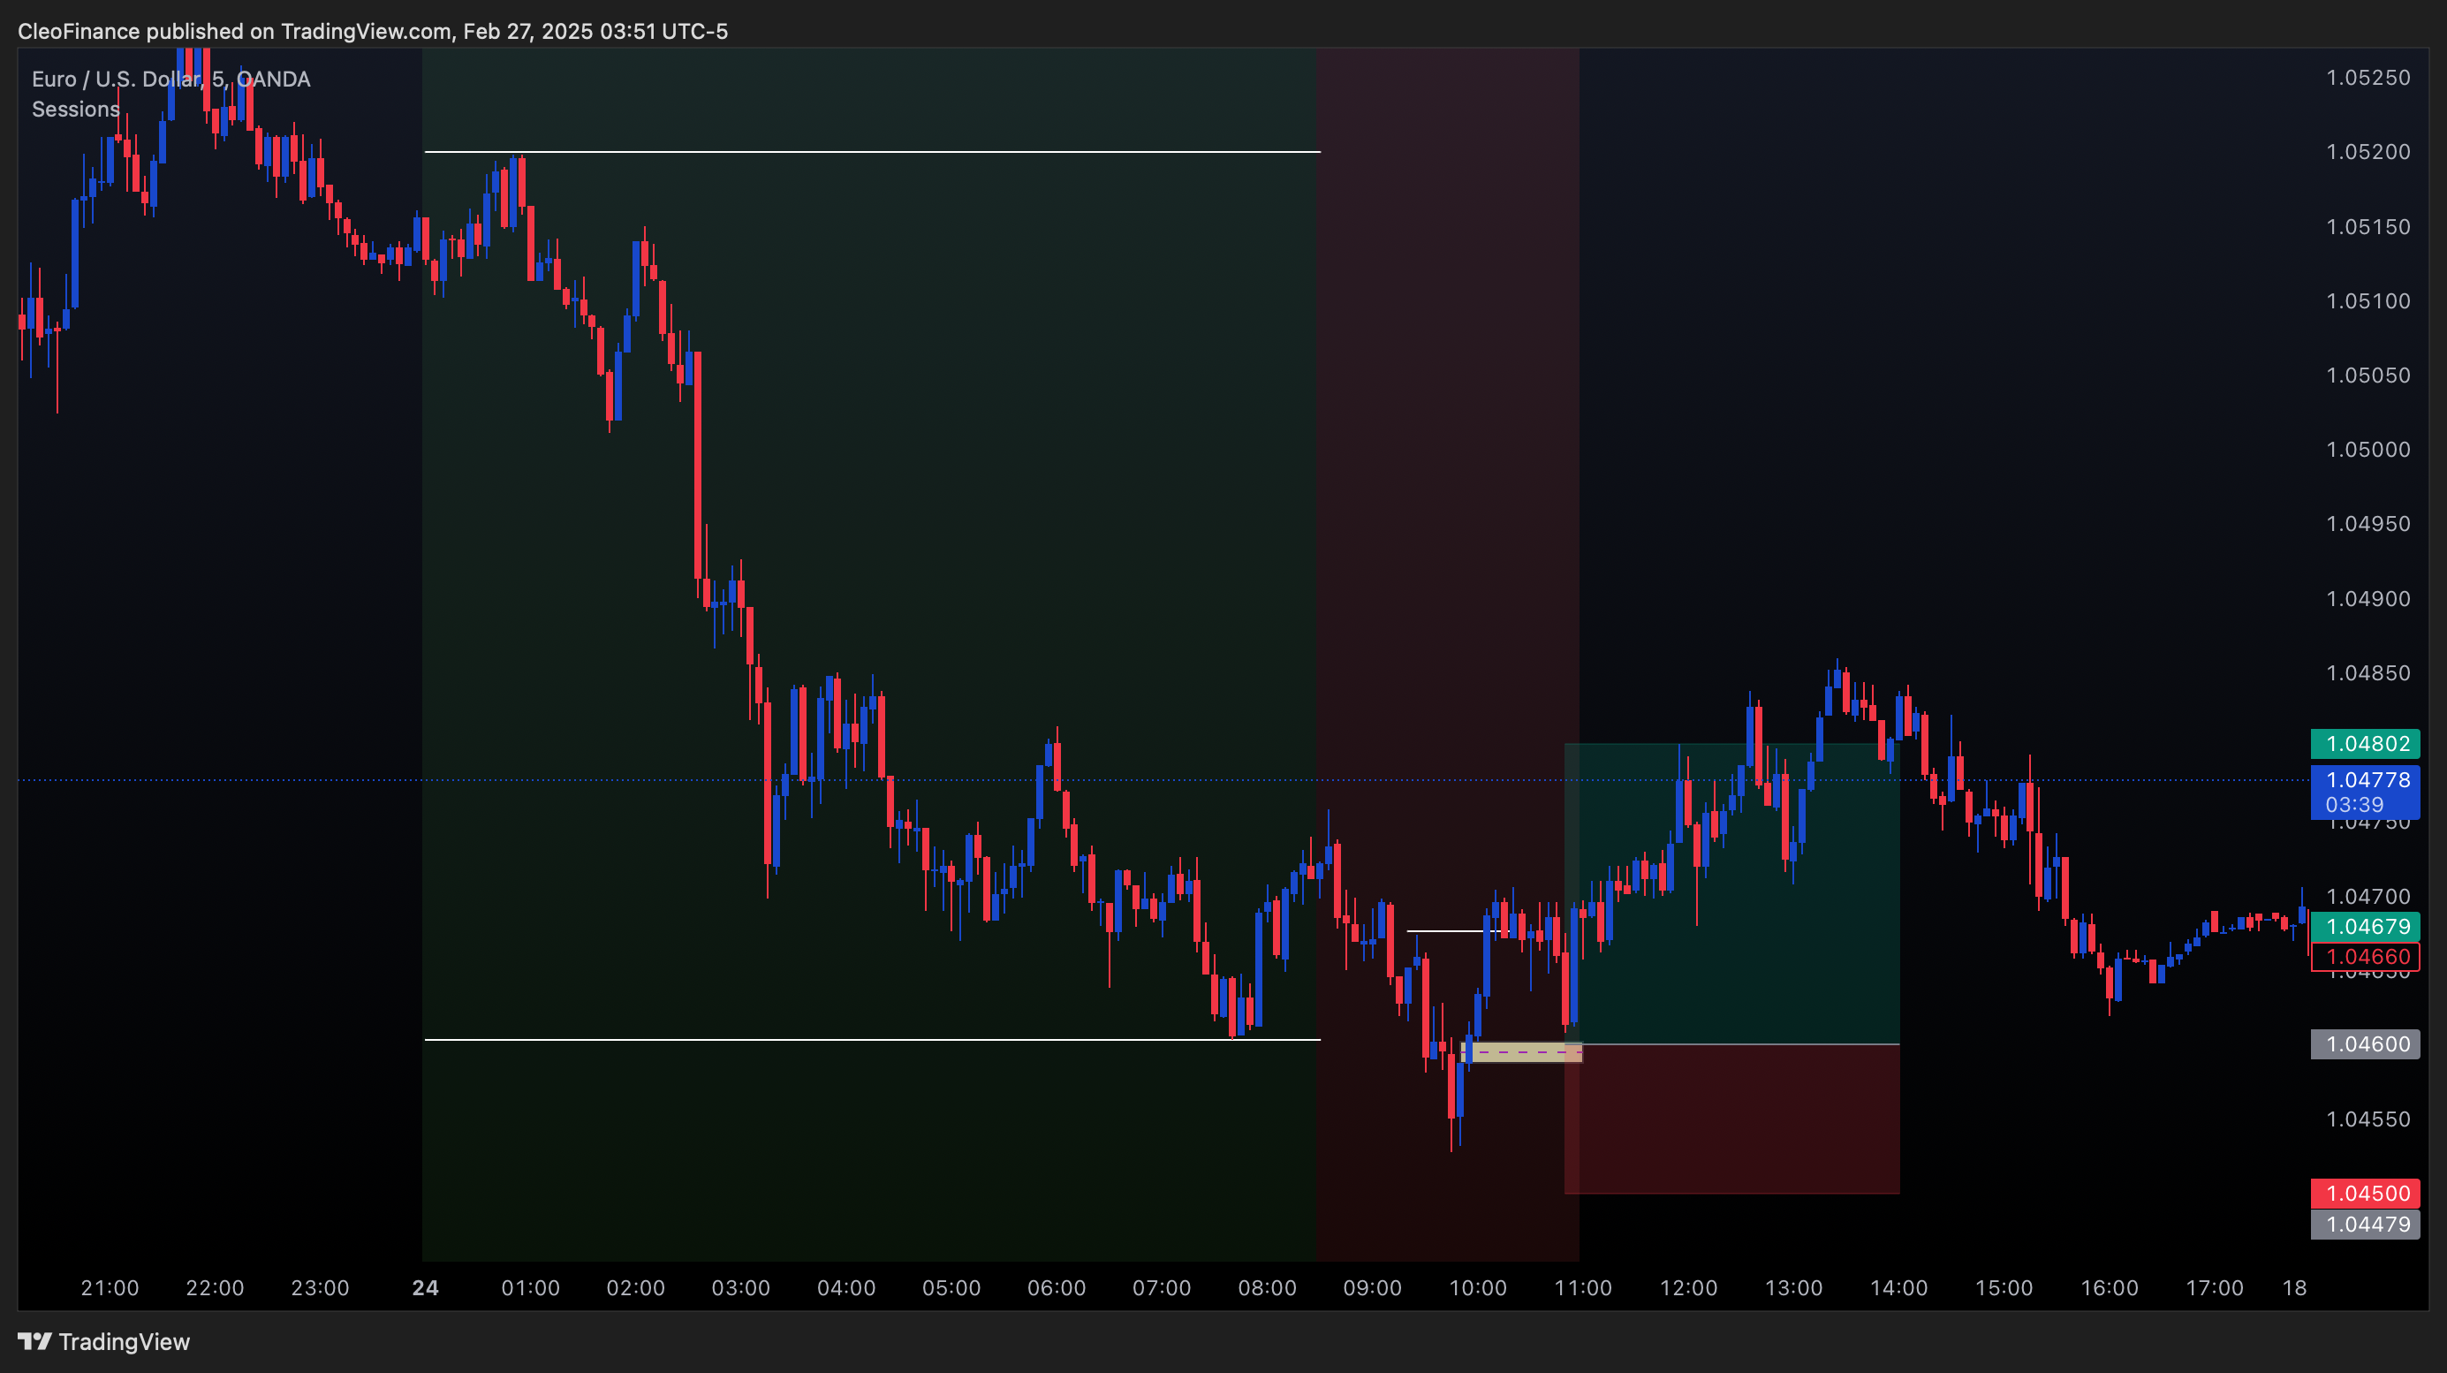Click the bold 24 date label
Image resolution: width=2447 pixels, height=1373 pixels.
pos(426,1287)
